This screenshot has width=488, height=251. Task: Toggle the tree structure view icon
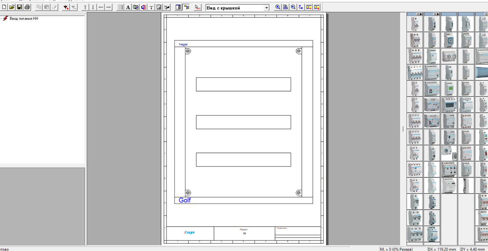tap(186, 7)
